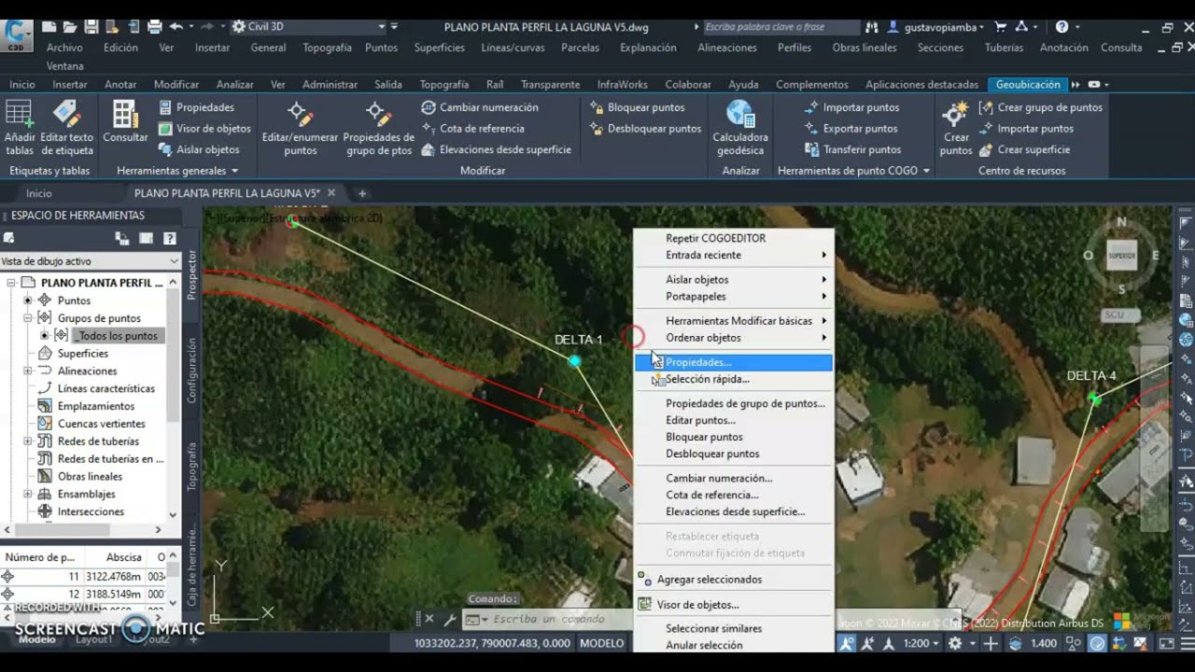Open Vista de dibujo activo dropdown
1195x672 pixels.
point(90,261)
